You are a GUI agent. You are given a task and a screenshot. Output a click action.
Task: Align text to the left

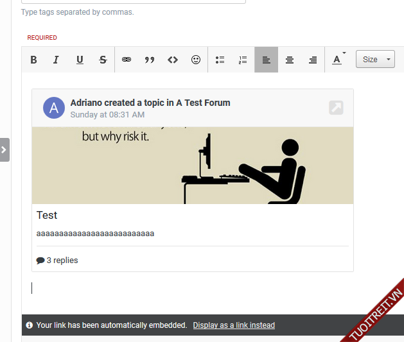267,60
